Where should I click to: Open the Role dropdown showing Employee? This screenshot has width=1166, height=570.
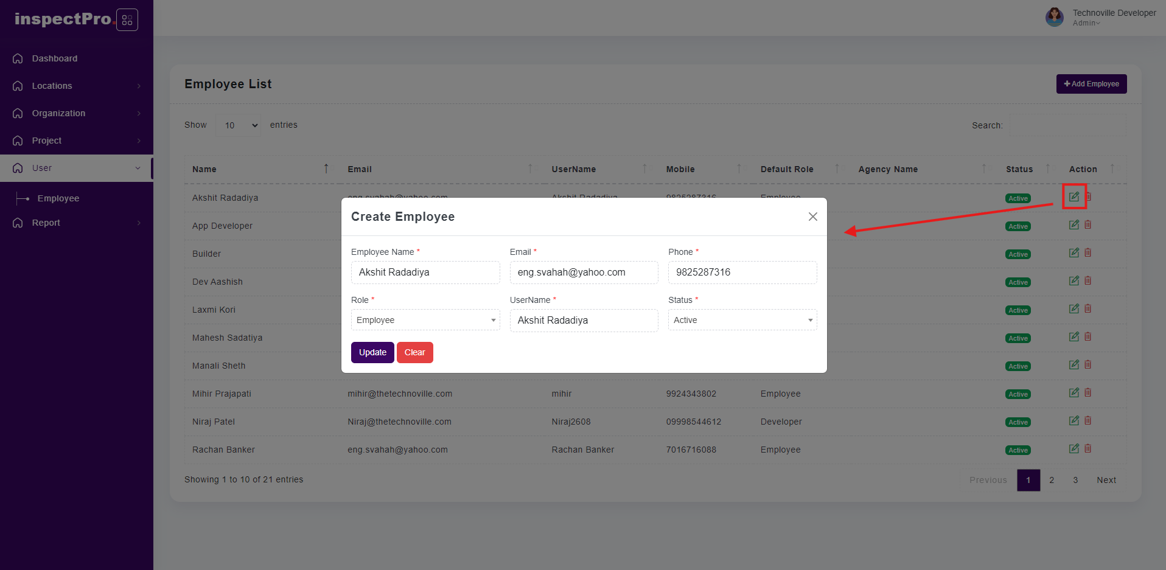point(425,320)
